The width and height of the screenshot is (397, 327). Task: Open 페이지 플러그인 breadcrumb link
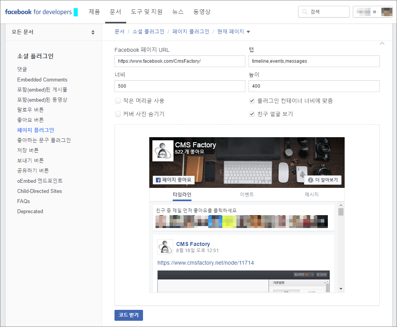[x=191, y=32]
